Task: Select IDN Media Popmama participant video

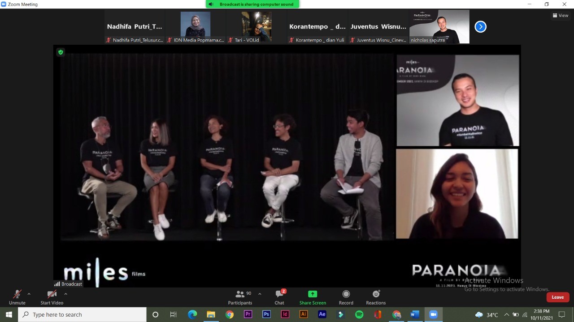Action: point(196,27)
